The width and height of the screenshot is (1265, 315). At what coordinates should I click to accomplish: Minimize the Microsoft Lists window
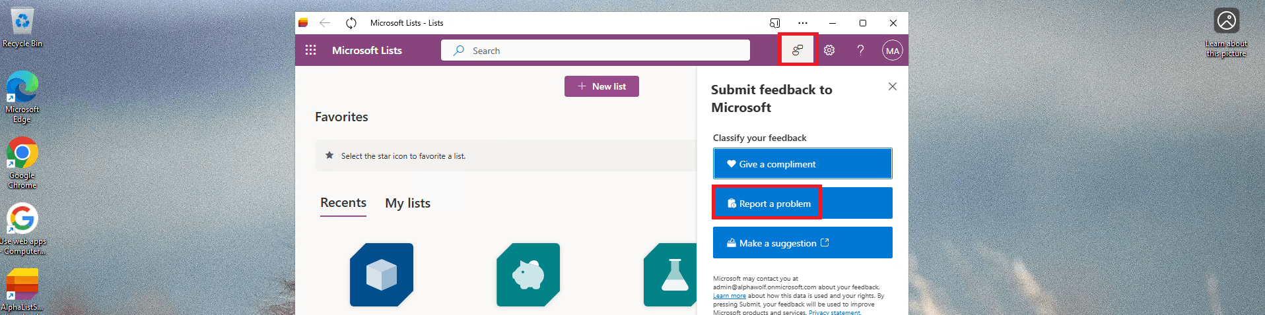click(833, 23)
